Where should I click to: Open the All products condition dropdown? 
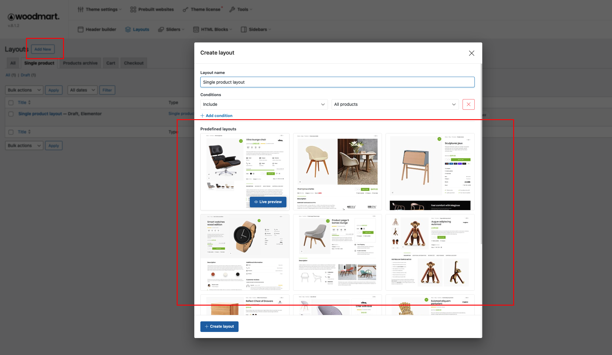(395, 104)
